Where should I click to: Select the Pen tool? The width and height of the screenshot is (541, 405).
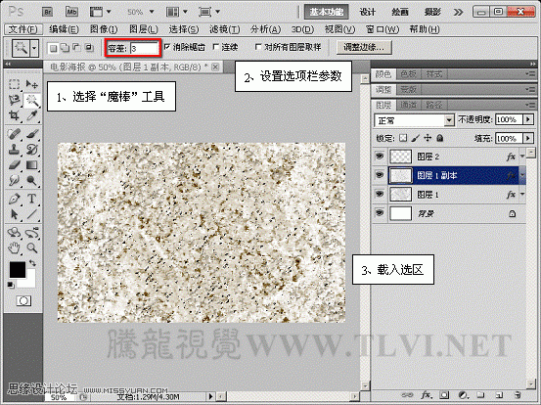pos(14,199)
